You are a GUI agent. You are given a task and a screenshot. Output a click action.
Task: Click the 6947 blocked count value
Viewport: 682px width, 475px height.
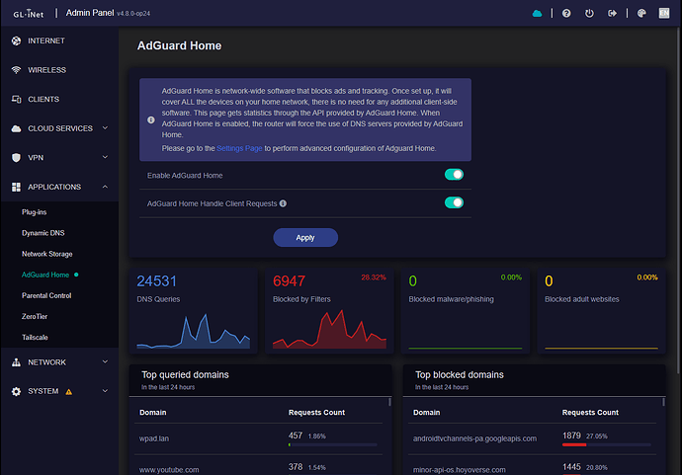point(290,281)
